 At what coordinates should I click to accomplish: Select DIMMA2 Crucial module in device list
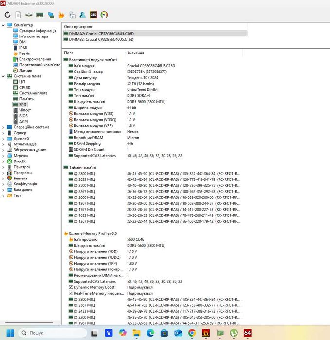tap(155, 34)
